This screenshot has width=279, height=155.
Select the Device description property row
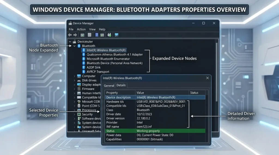point(155,97)
